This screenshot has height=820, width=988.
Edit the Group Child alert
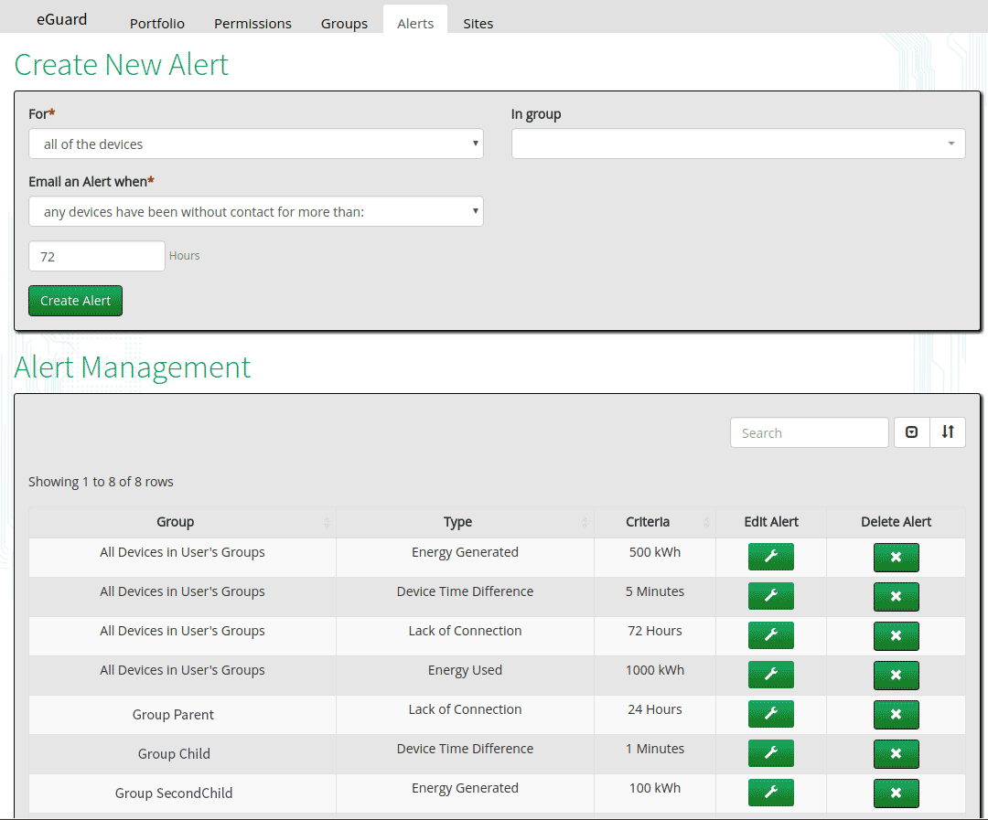pos(770,753)
